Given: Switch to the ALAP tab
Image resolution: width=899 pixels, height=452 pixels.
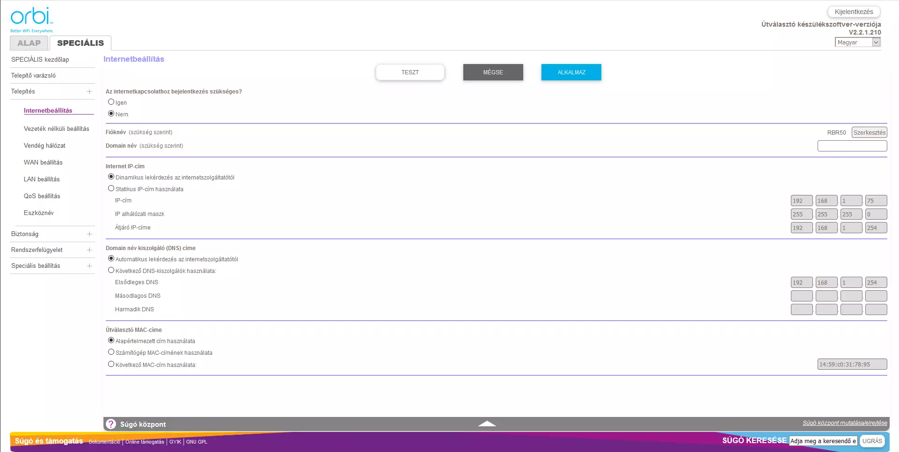Looking at the screenshot, I should (x=29, y=43).
